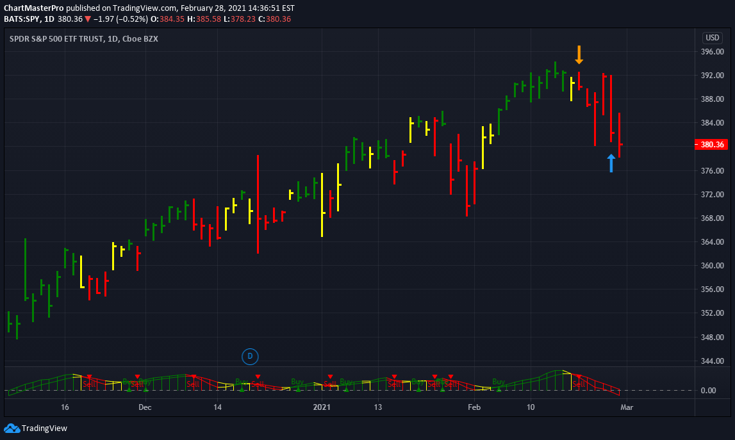This screenshot has width=735, height=440.
Task: Click the 388.00 price axis label
Action: (712, 99)
